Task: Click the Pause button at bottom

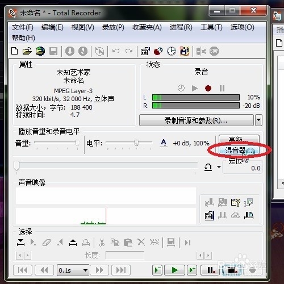Action: tap(210, 270)
